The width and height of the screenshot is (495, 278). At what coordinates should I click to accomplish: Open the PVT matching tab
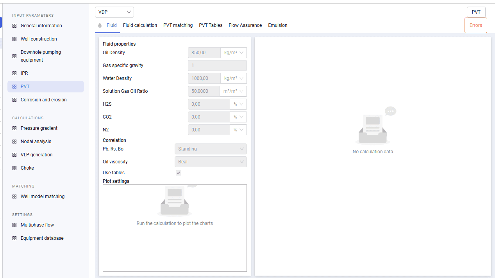[x=178, y=25]
